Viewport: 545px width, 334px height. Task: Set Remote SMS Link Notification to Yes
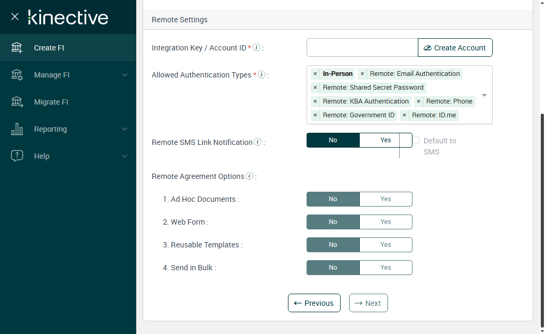point(386,140)
